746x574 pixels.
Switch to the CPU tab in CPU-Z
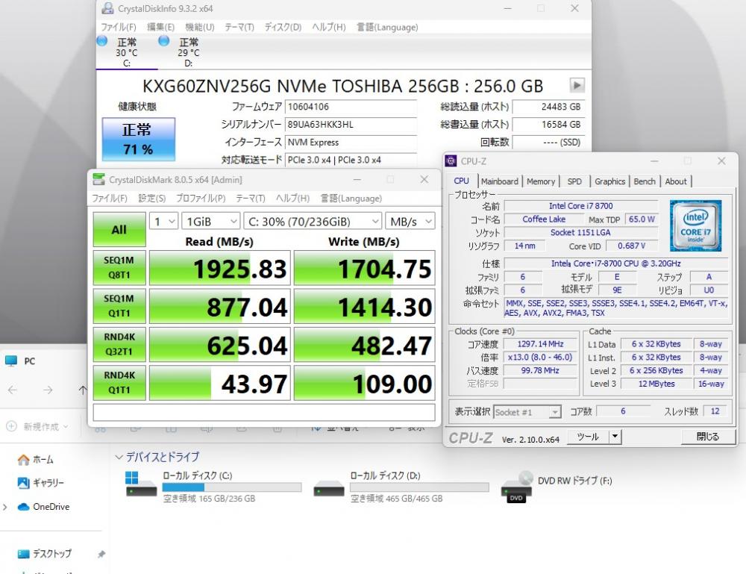click(462, 181)
